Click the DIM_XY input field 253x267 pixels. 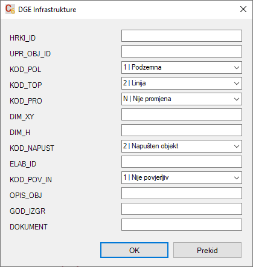point(182,114)
